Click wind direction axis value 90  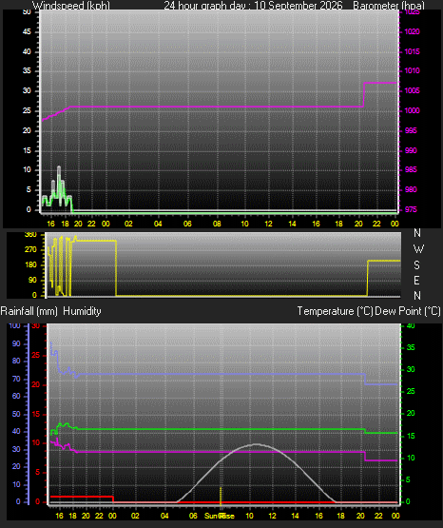(x=32, y=280)
